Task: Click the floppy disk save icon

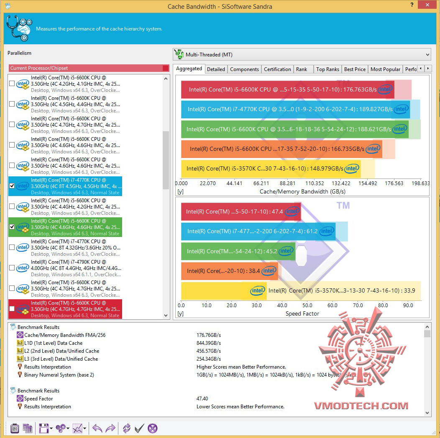Action: pos(43,428)
